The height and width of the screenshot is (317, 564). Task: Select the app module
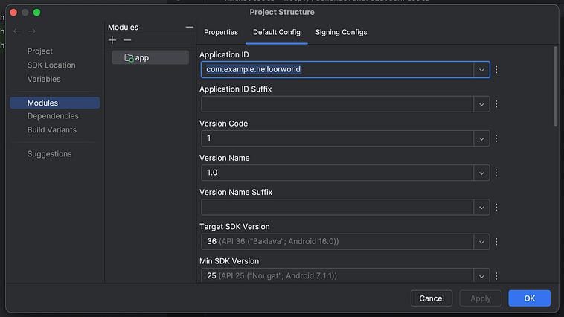150,57
